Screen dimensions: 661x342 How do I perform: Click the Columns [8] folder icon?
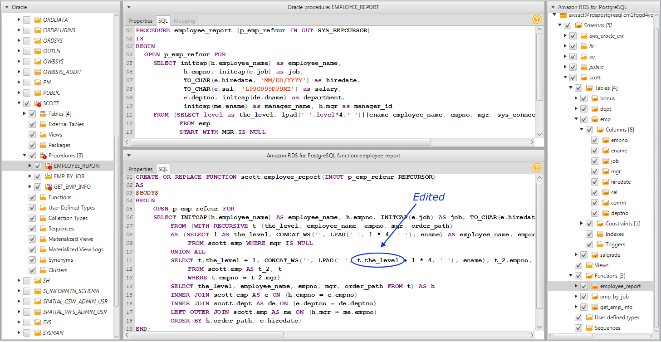coord(600,130)
